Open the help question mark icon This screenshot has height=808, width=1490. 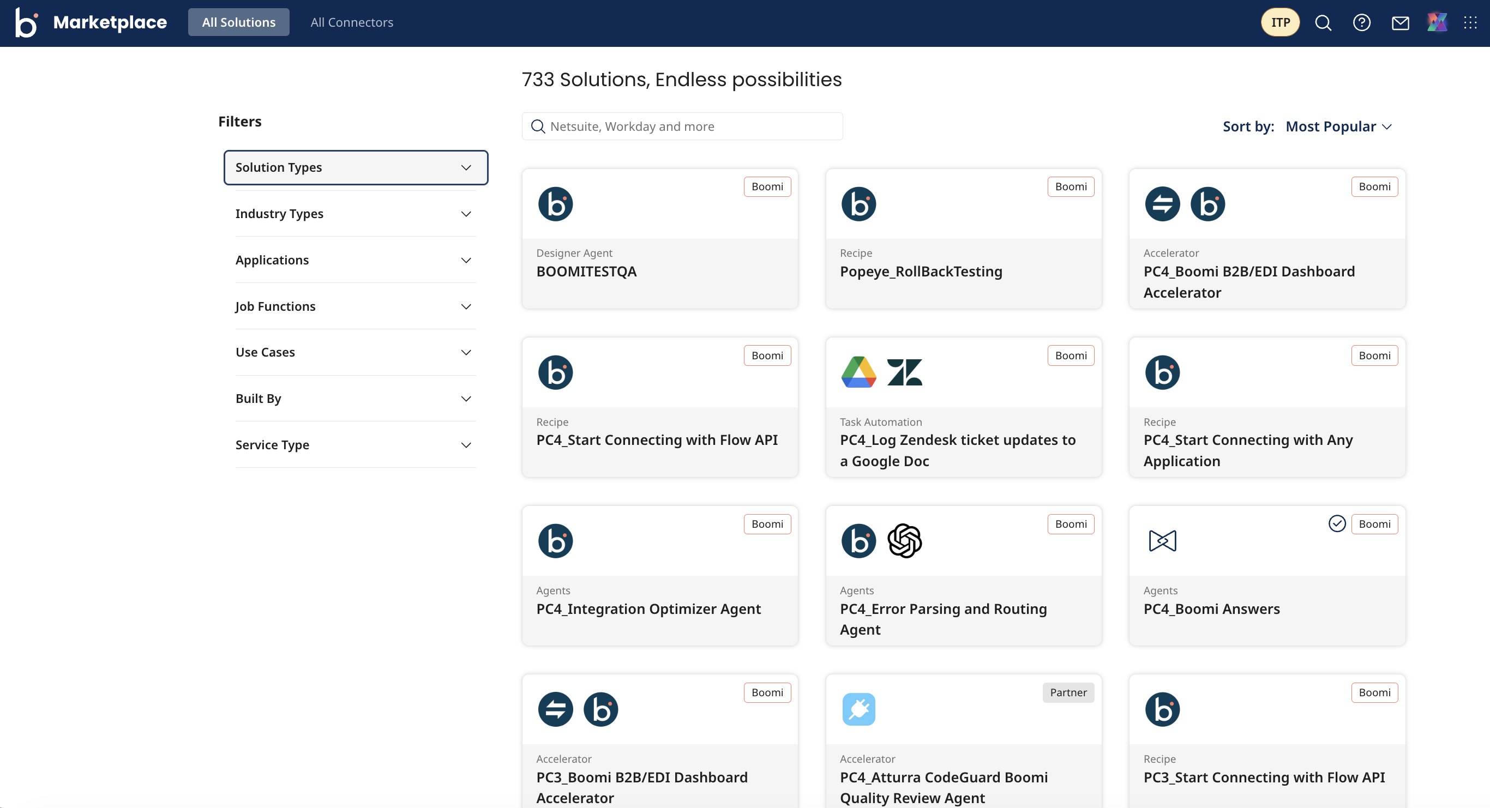pos(1362,22)
